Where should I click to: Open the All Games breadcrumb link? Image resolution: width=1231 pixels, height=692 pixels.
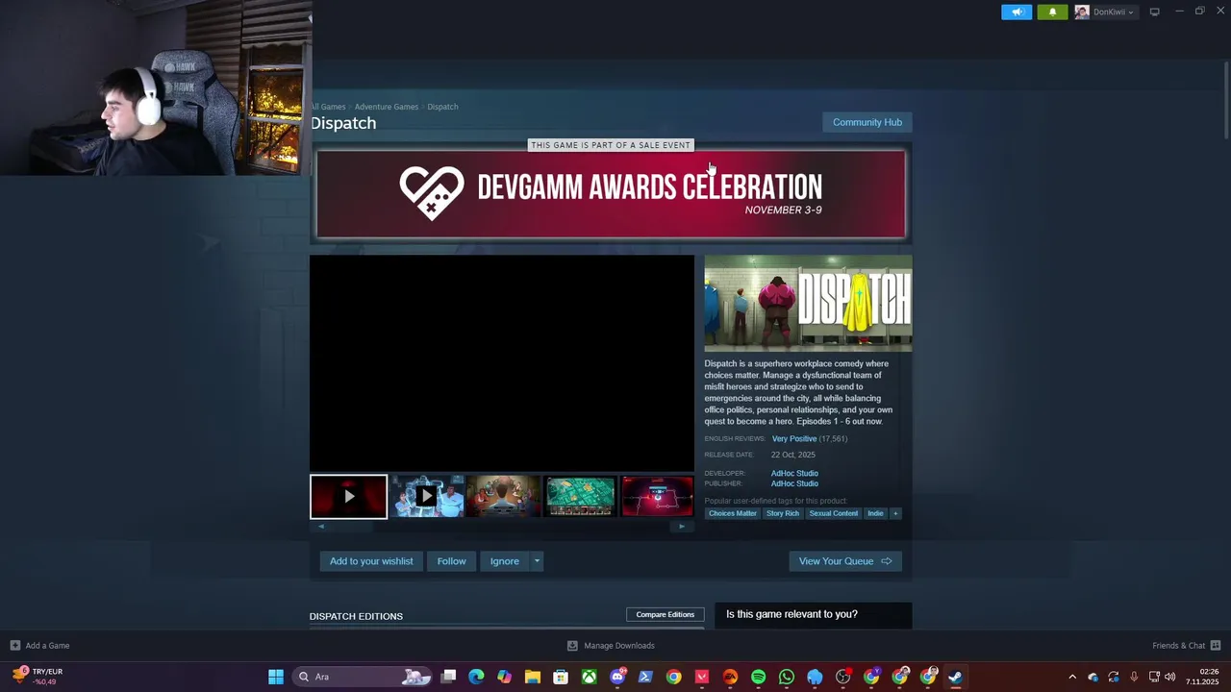(x=328, y=107)
